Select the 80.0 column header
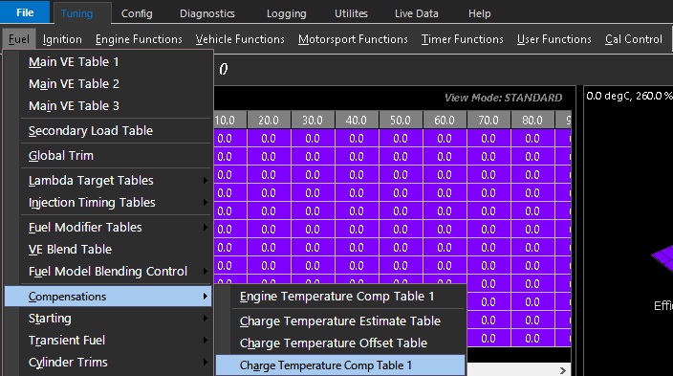Viewport: 673px width, 376px height. [x=532, y=120]
